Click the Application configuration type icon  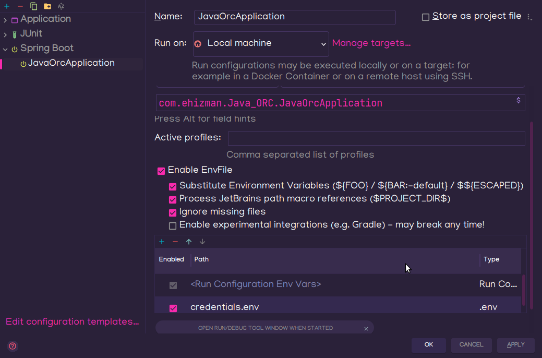coord(15,20)
